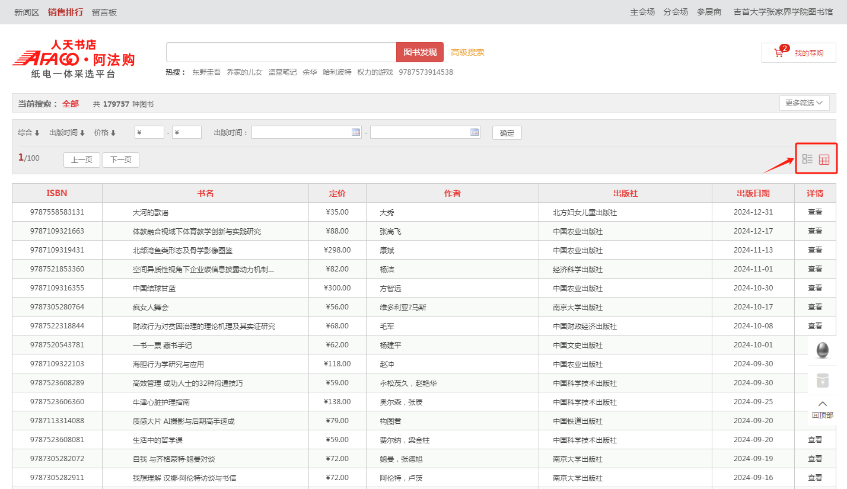Image resolution: width=847 pixels, height=489 pixels.
Task: Click the 书名 column header
Action: [x=205, y=193]
